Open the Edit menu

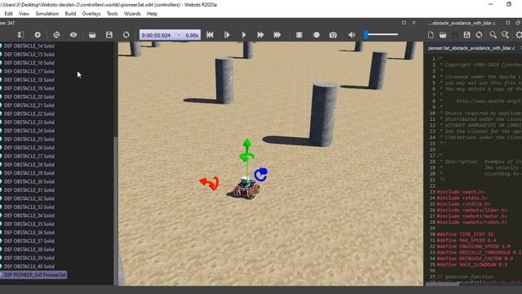[x=9, y=14]
